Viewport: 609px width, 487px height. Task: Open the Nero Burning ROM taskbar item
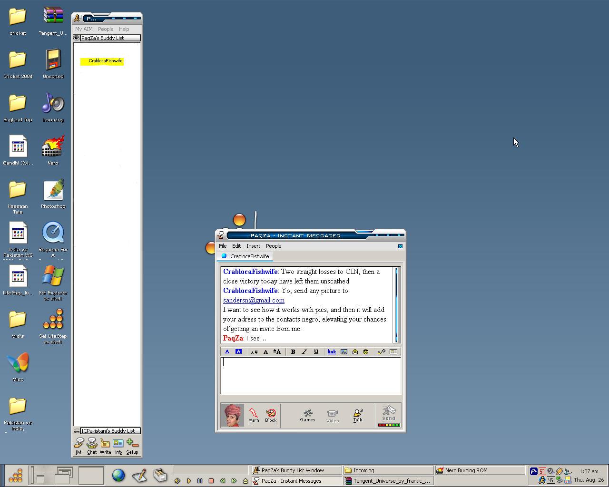(480, 470)
